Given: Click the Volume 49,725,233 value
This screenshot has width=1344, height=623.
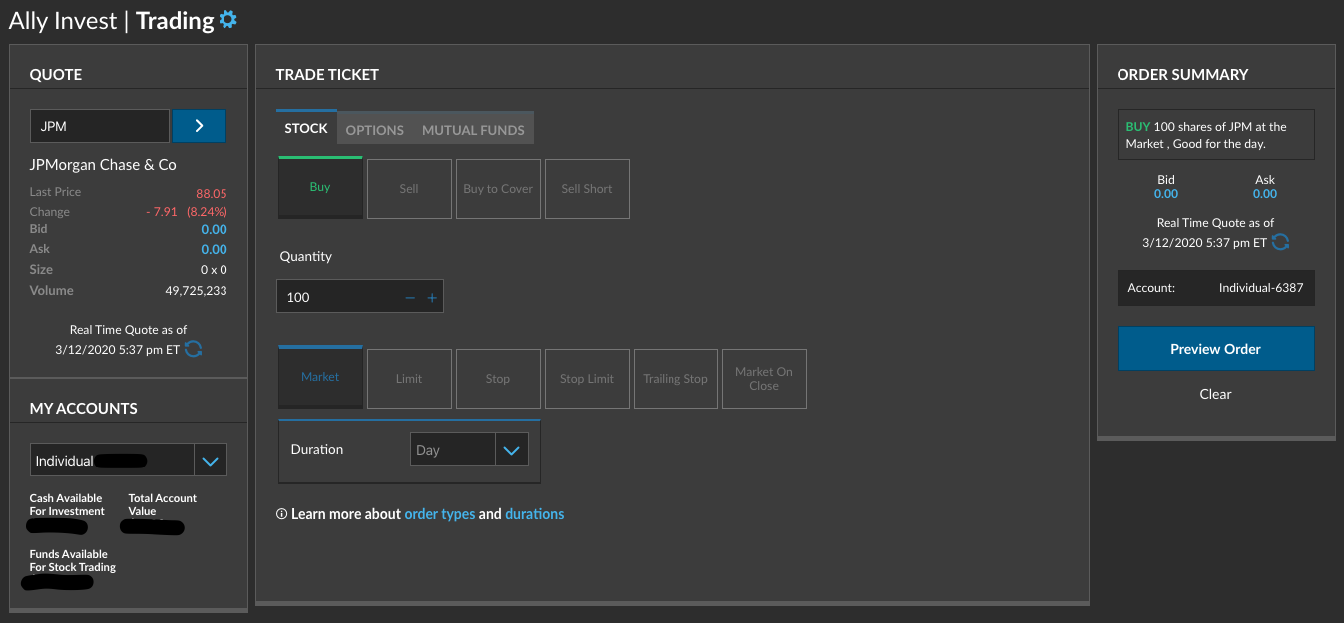Looking at the screenshot, I should click(196, 291).
